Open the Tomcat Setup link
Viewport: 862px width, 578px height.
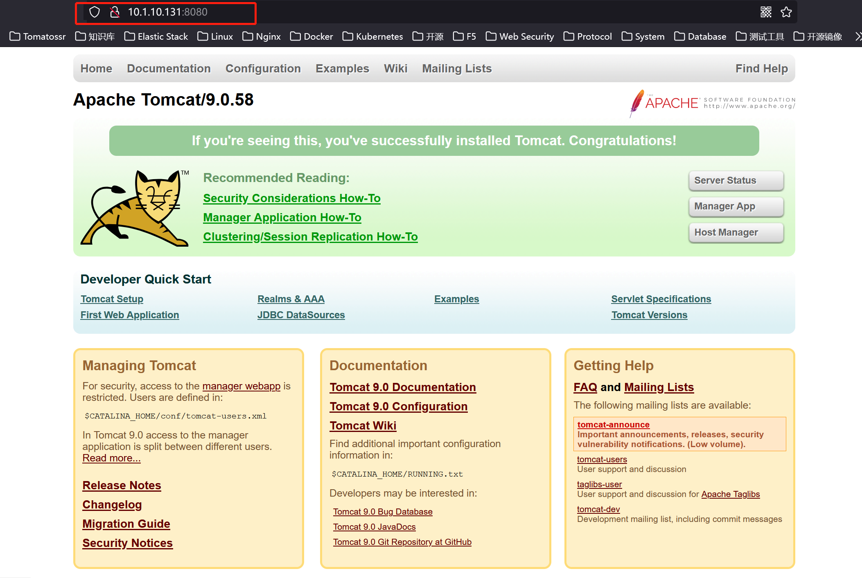tap(112, 299)
